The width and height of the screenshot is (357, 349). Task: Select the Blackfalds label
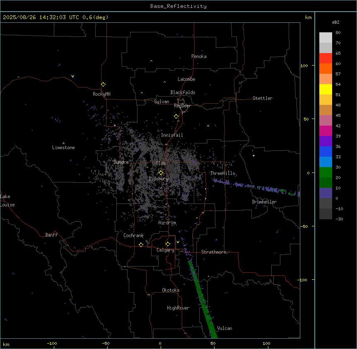[183, 92]
